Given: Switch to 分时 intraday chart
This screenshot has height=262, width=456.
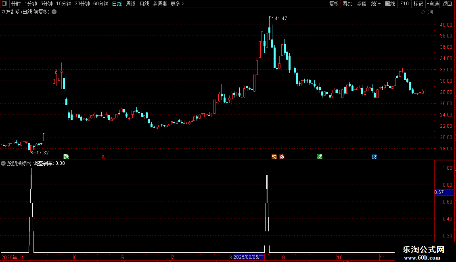Looking at the screenshot, I should click(16, 4).
